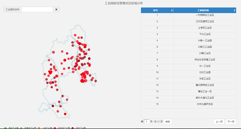Toggle the dark red 低效工业园 legend dot
Image resolution: width=241 pixels, height=129 pixels.
(72, 128)
